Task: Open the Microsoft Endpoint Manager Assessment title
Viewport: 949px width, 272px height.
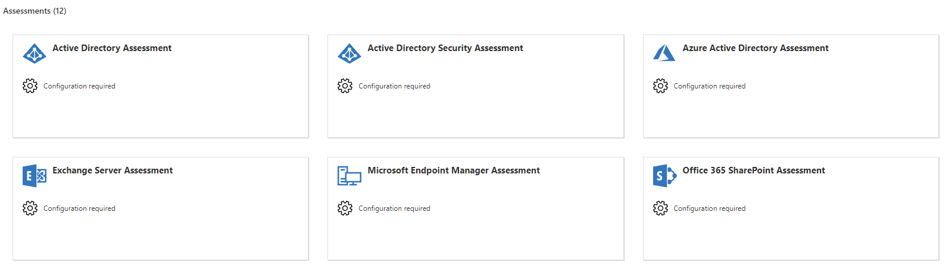Action: click(x=454, y=170)
